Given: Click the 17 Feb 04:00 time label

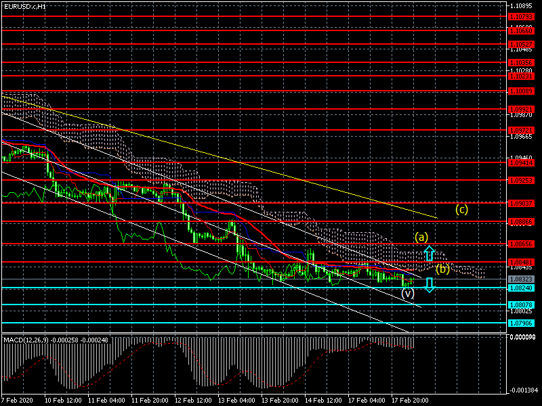Looking at the screenshot, I should 367,400.
